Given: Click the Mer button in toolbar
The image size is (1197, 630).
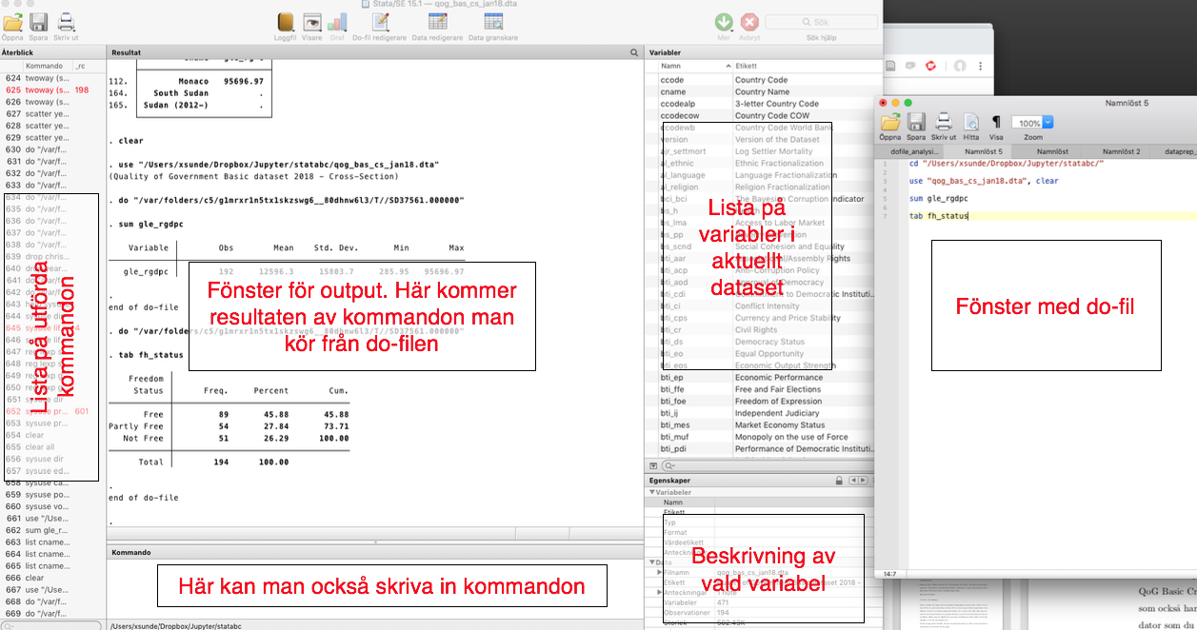Looking at the screenshot, I should [724, 23].
